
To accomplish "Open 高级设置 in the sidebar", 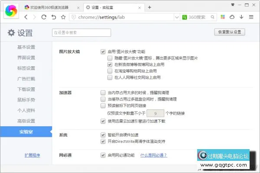I will point(26,121).
